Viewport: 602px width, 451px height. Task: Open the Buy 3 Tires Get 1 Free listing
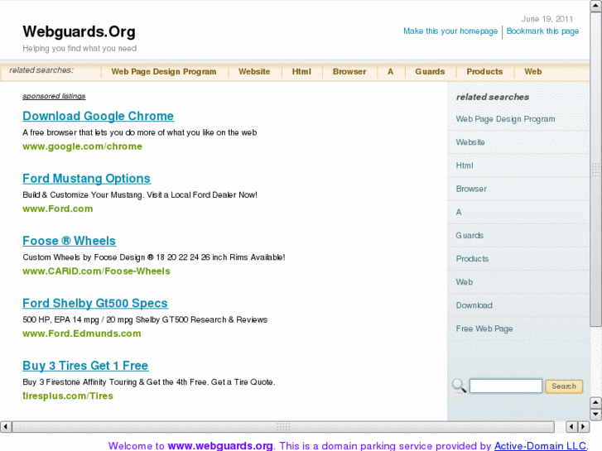(85, 366)
